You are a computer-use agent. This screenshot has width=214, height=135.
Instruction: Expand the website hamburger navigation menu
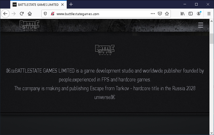tap(200, 25)
